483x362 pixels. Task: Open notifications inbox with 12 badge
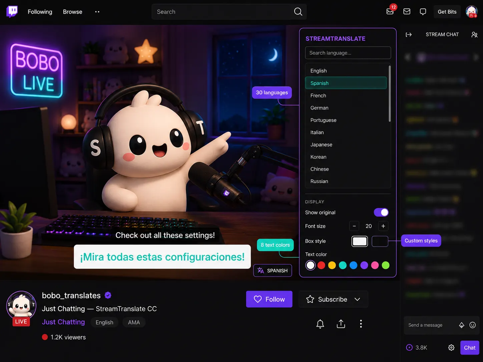tap(390, 11)
